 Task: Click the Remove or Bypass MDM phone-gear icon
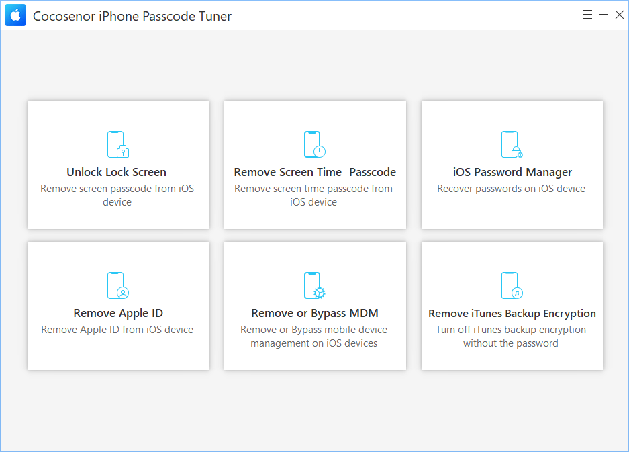coord(314,285)
